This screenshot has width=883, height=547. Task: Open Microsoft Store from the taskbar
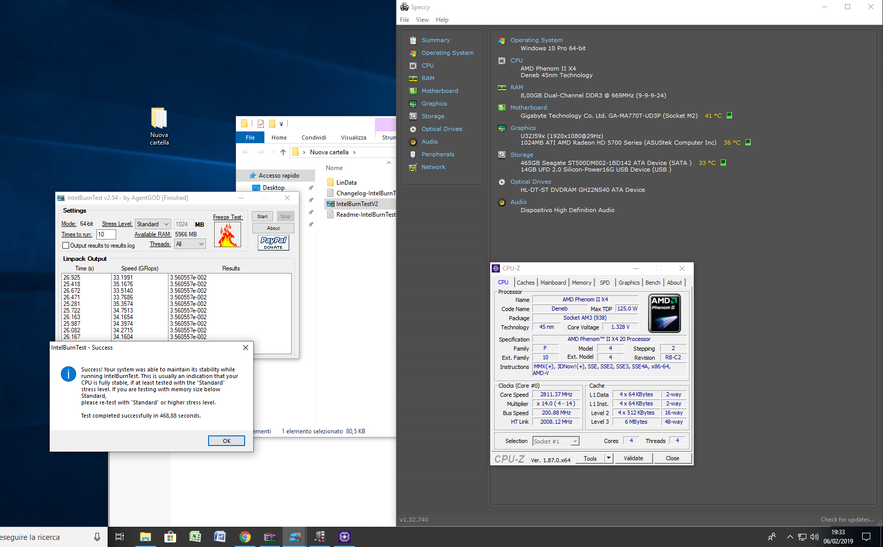pyautogui.click(x=171, y=537)
